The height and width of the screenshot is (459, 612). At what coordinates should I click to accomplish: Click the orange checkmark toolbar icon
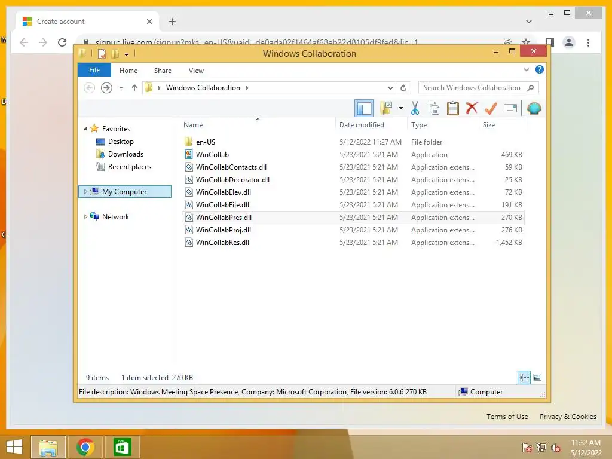[x=491, y=108]
